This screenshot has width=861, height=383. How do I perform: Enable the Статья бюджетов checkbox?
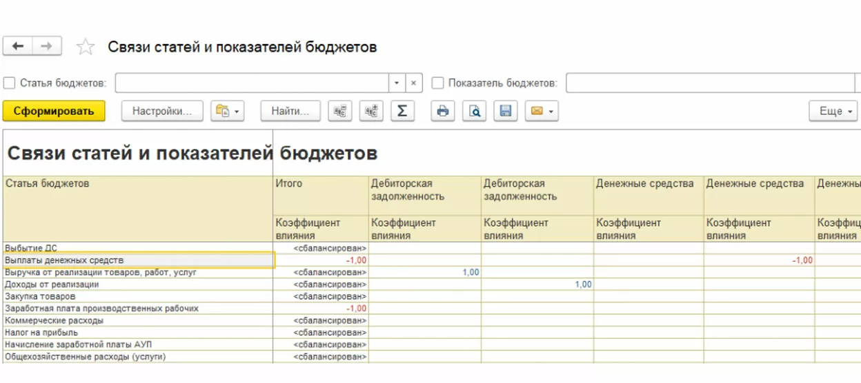click(x=10, y=83)
